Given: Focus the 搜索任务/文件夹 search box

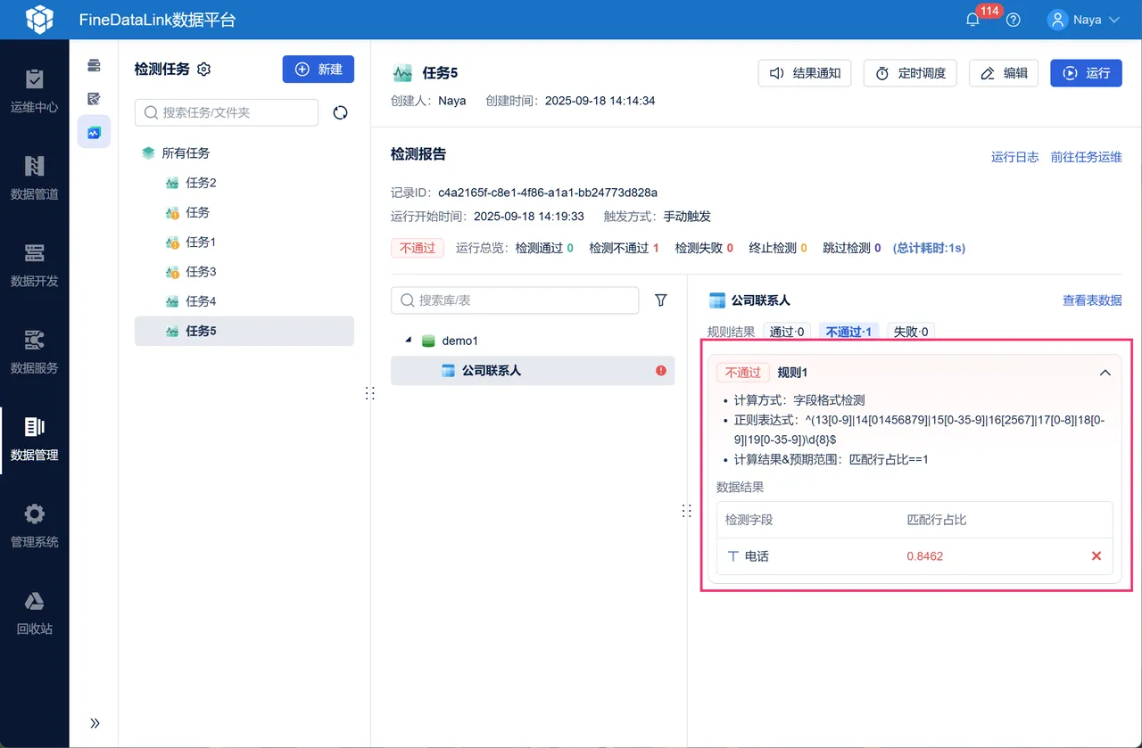Looking at the screenshot, I should 227,112.
